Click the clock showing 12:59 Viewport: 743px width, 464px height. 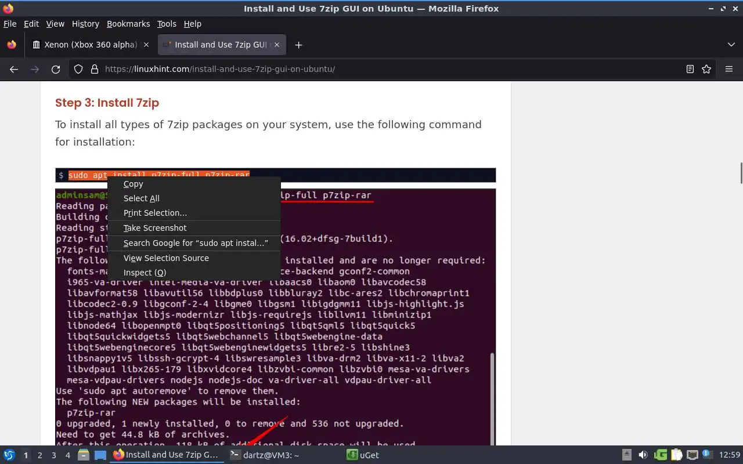point(730,455)
